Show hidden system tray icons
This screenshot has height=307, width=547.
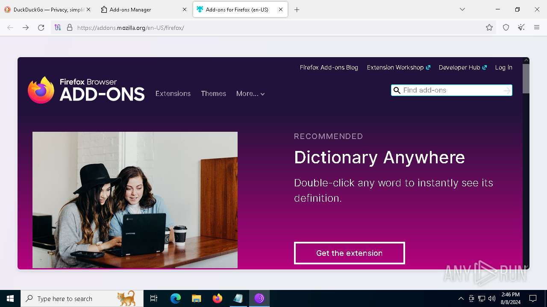(x=461, y=298)
